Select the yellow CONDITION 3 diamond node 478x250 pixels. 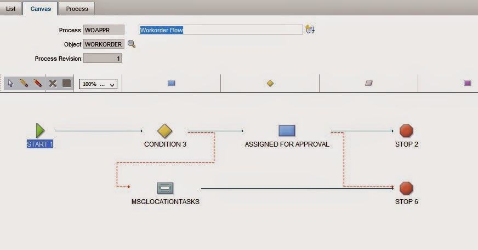[165, 131]
